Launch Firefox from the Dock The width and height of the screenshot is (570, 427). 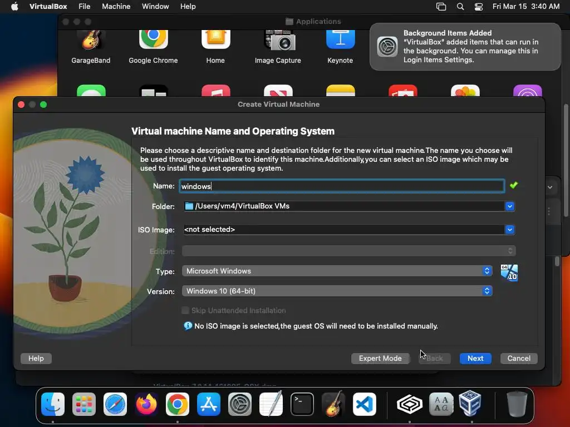click(146, 404)
